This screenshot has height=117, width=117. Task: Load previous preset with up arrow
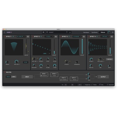67,32
